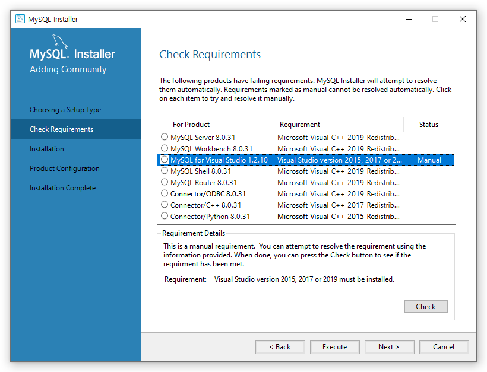The height and width of the screenshot is (372, 487).
Task: Open the Check Requirements step in the sidebar
Action: (x=76, y=129)
